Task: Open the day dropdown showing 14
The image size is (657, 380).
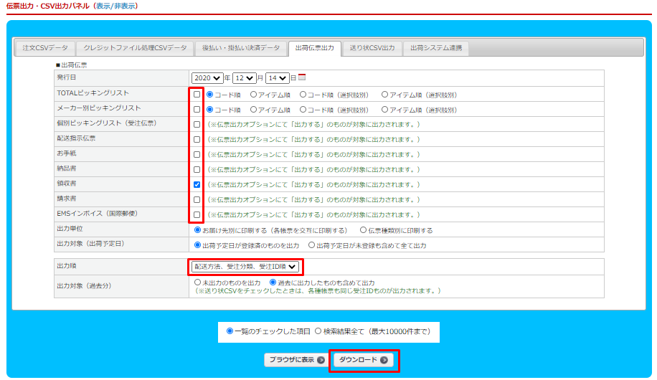Action: pyautogui.click(x=278, y=78)
